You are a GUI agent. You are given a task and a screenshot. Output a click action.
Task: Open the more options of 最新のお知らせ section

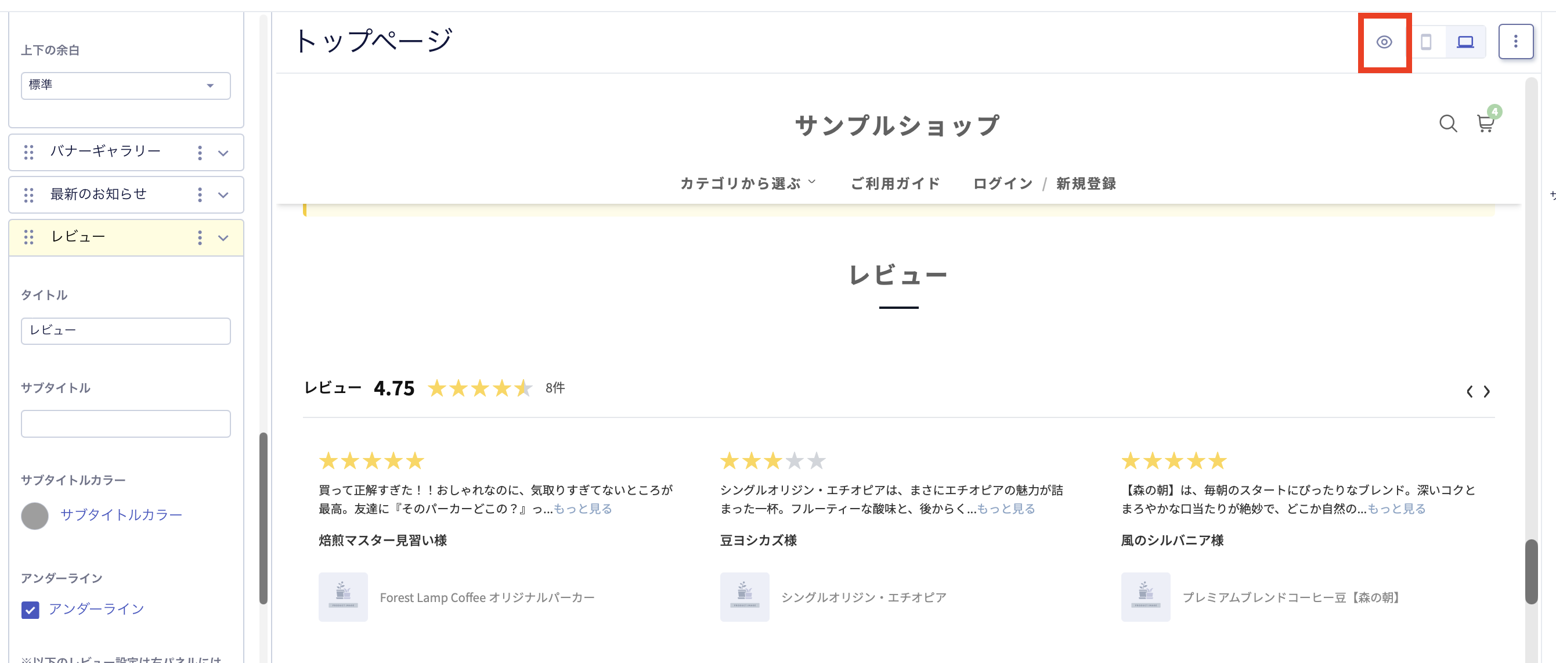click(x=199, y=194)
